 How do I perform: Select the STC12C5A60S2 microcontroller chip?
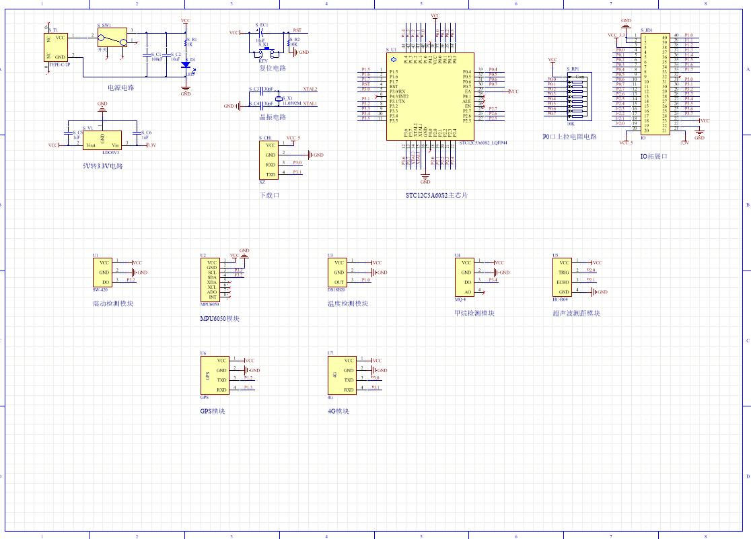pyautogui.click(x=430, y=96)
